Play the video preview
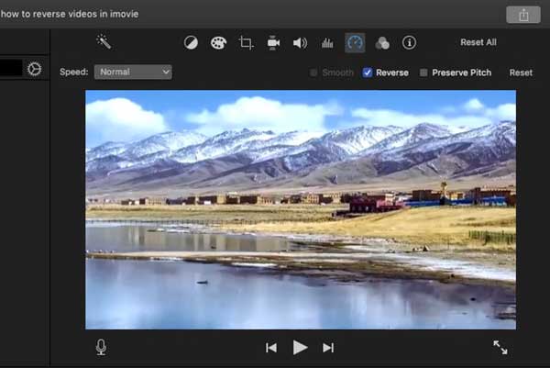Screen dimensions: 550x368 coord(300,347)
